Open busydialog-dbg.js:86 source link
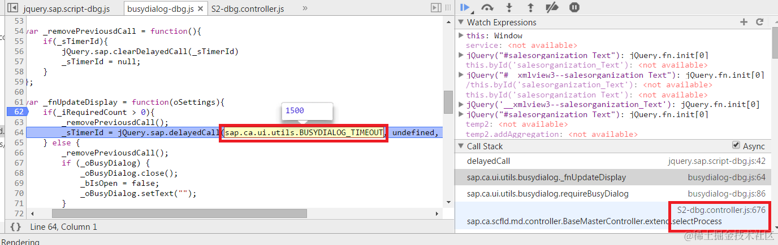 [727, 194]
